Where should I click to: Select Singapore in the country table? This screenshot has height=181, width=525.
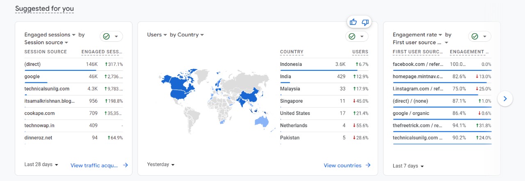324,101
